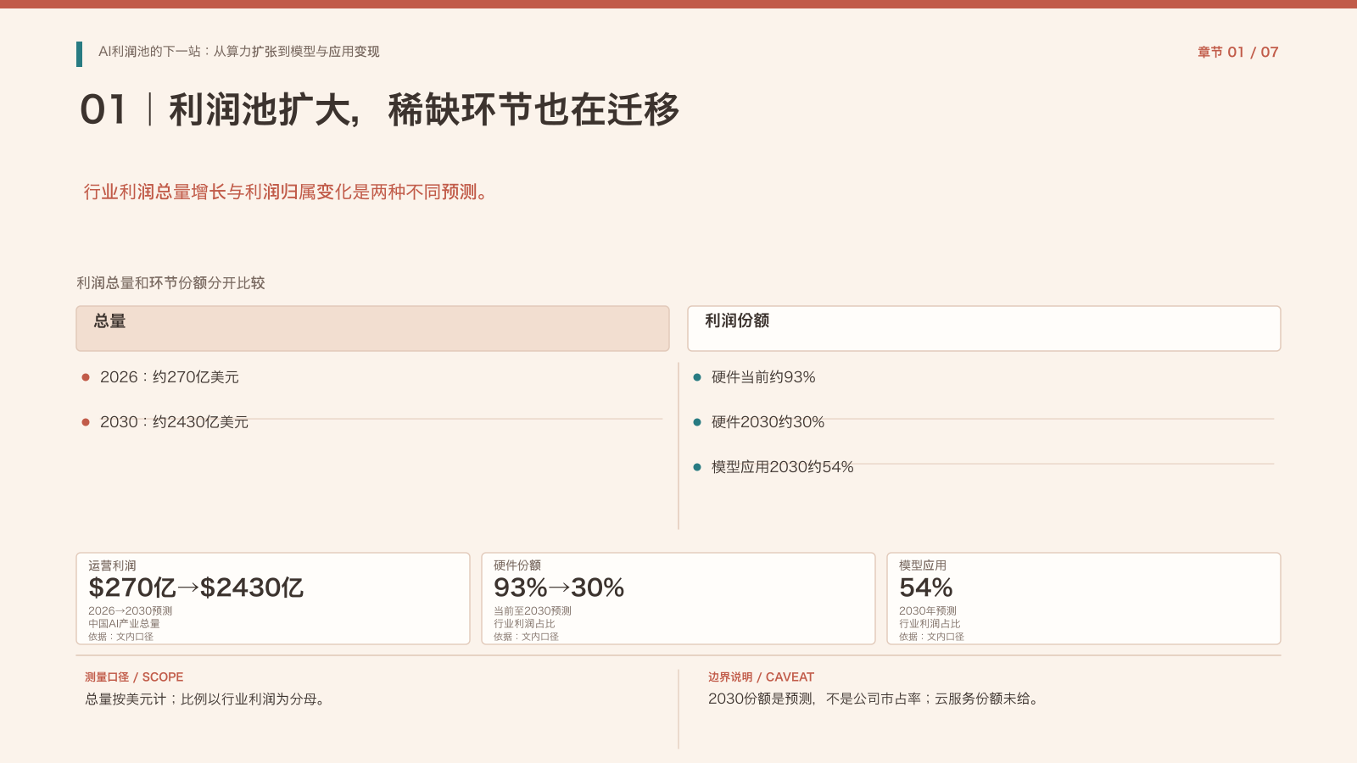Select the value $270亿→$2430亿
1357x763 pixels.
coord(196,588)
